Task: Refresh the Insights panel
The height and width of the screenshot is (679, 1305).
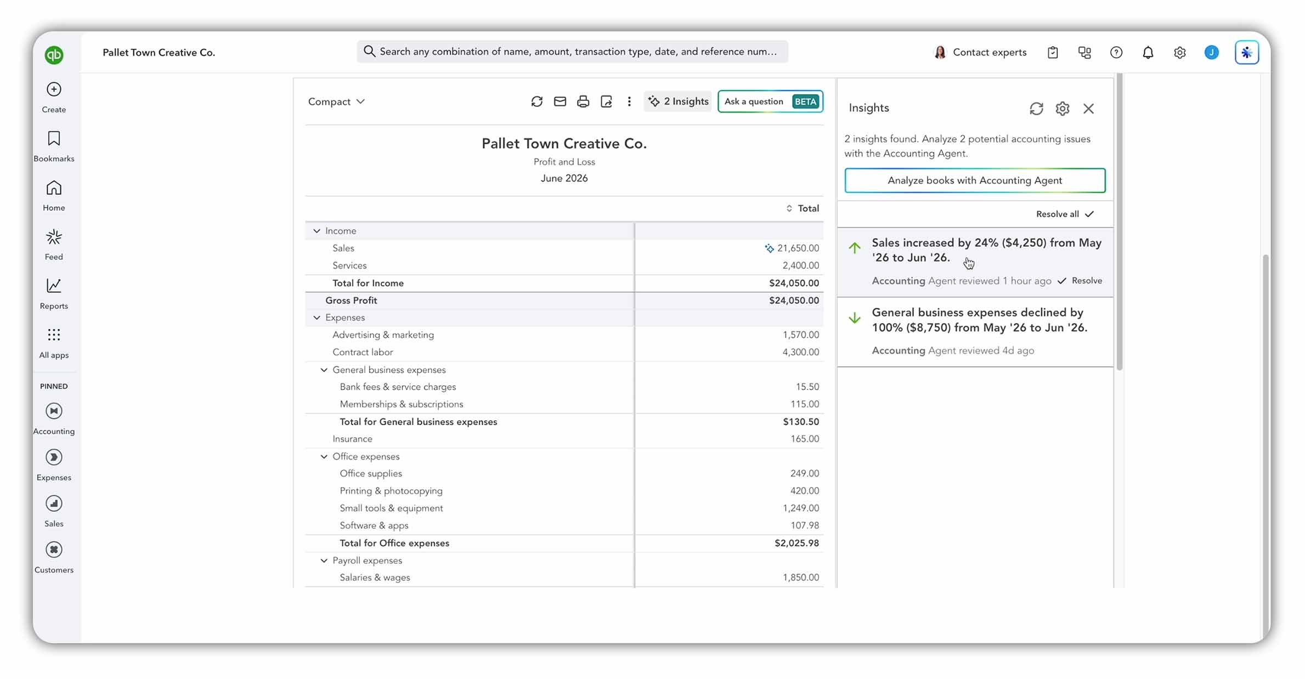Action: point(1036,109)
